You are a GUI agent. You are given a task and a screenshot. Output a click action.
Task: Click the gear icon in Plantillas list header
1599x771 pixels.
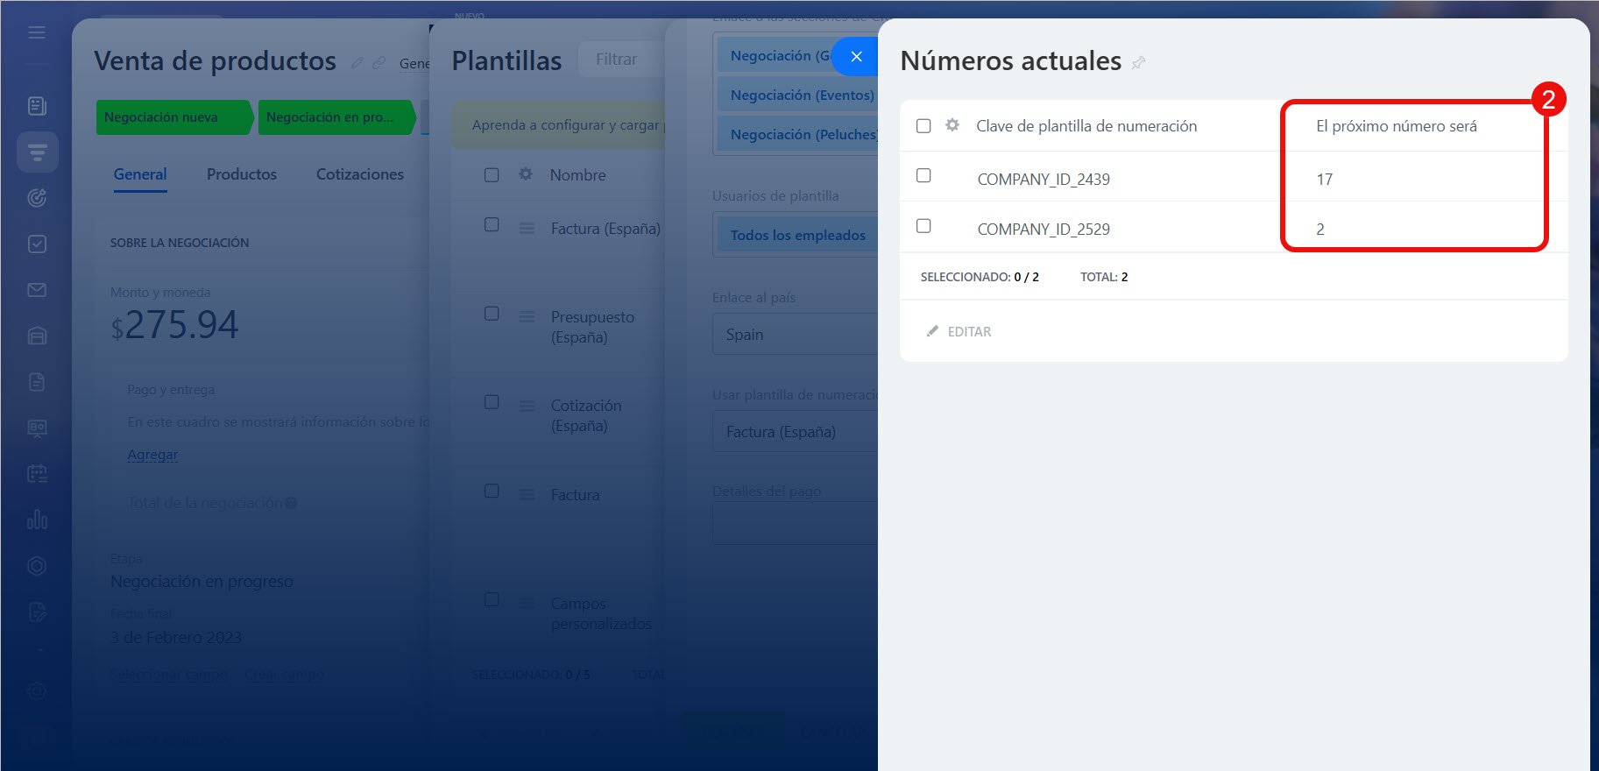coord(526,174)
